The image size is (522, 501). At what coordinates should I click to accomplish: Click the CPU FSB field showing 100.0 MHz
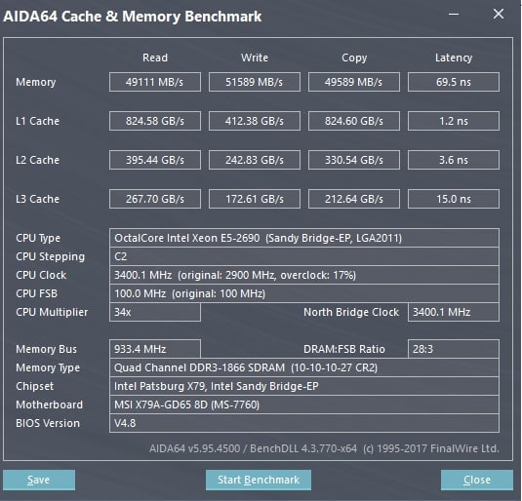[304, 293]
